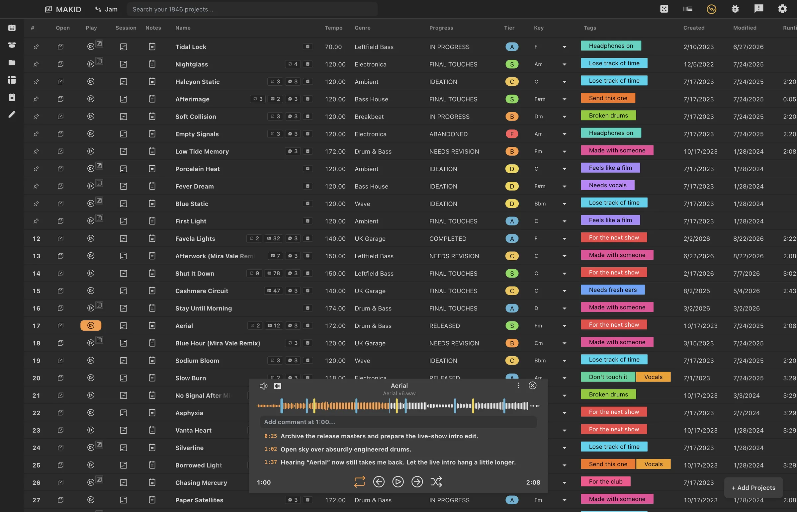Expand key dropdown for Tidal Lock

tap(564, 47)
